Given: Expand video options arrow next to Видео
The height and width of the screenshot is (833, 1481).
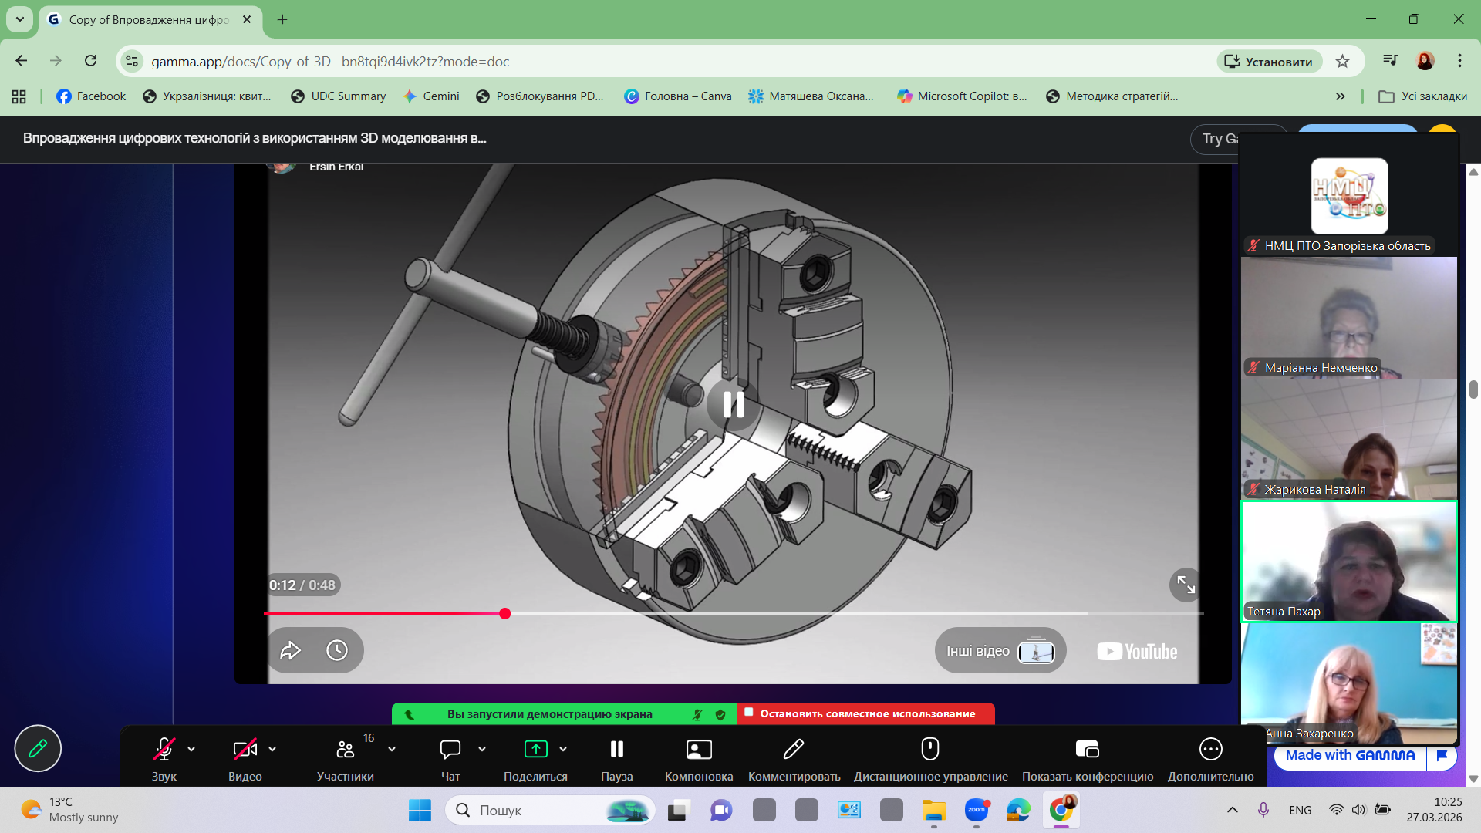Looking at the screenshot, I should 272,749.
